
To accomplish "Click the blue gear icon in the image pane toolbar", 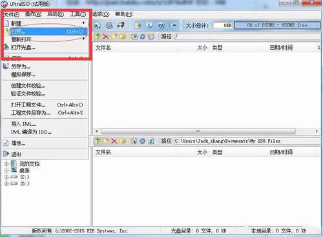I will tap(143, 37).
